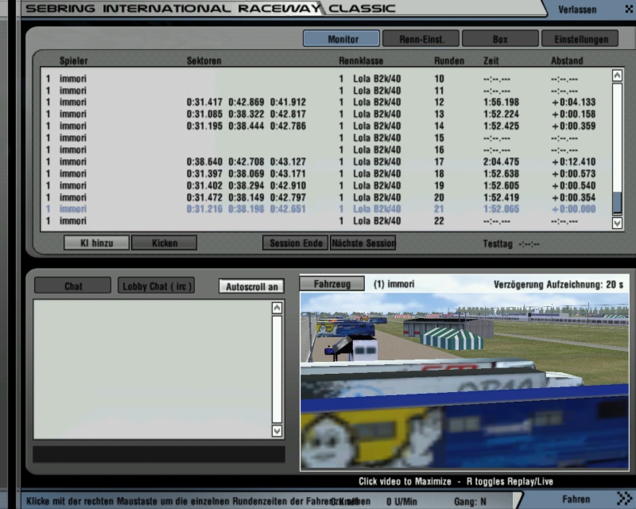Maximize the replay video preview

[x=463, y=382]
